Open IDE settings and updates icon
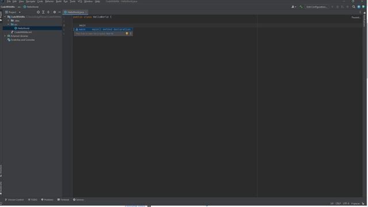The image size is (368, 207). 359,7
